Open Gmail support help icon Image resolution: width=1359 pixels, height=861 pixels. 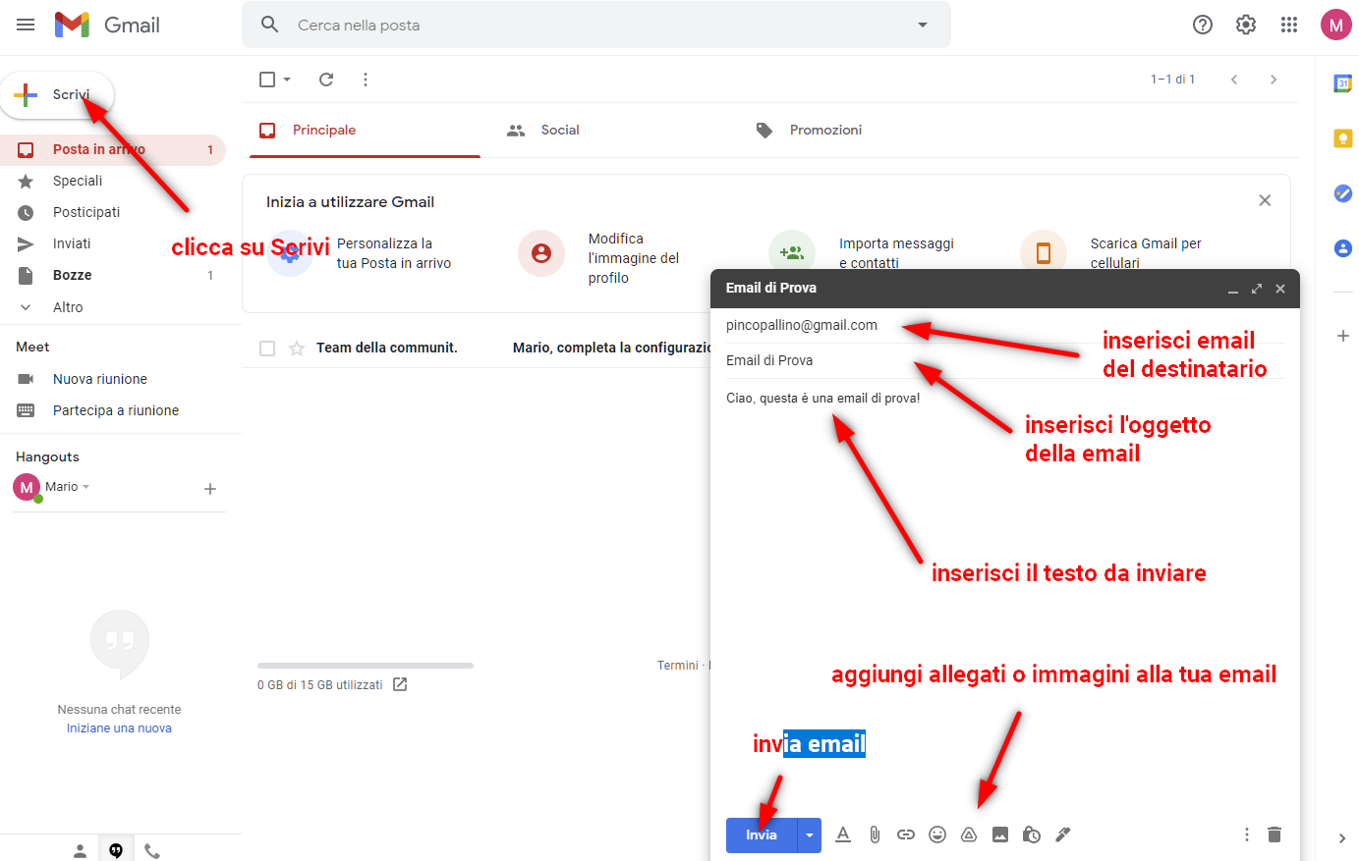[1203, 25]
